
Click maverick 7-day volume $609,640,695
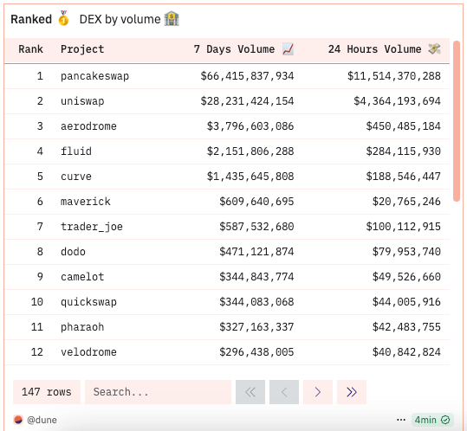[256, 202]
